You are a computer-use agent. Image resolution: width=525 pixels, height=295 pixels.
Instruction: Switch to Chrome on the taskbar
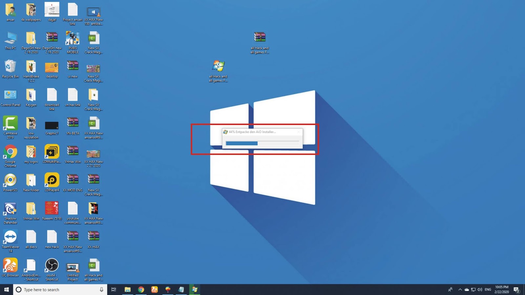pyautogui.click(x=141, y=289)
